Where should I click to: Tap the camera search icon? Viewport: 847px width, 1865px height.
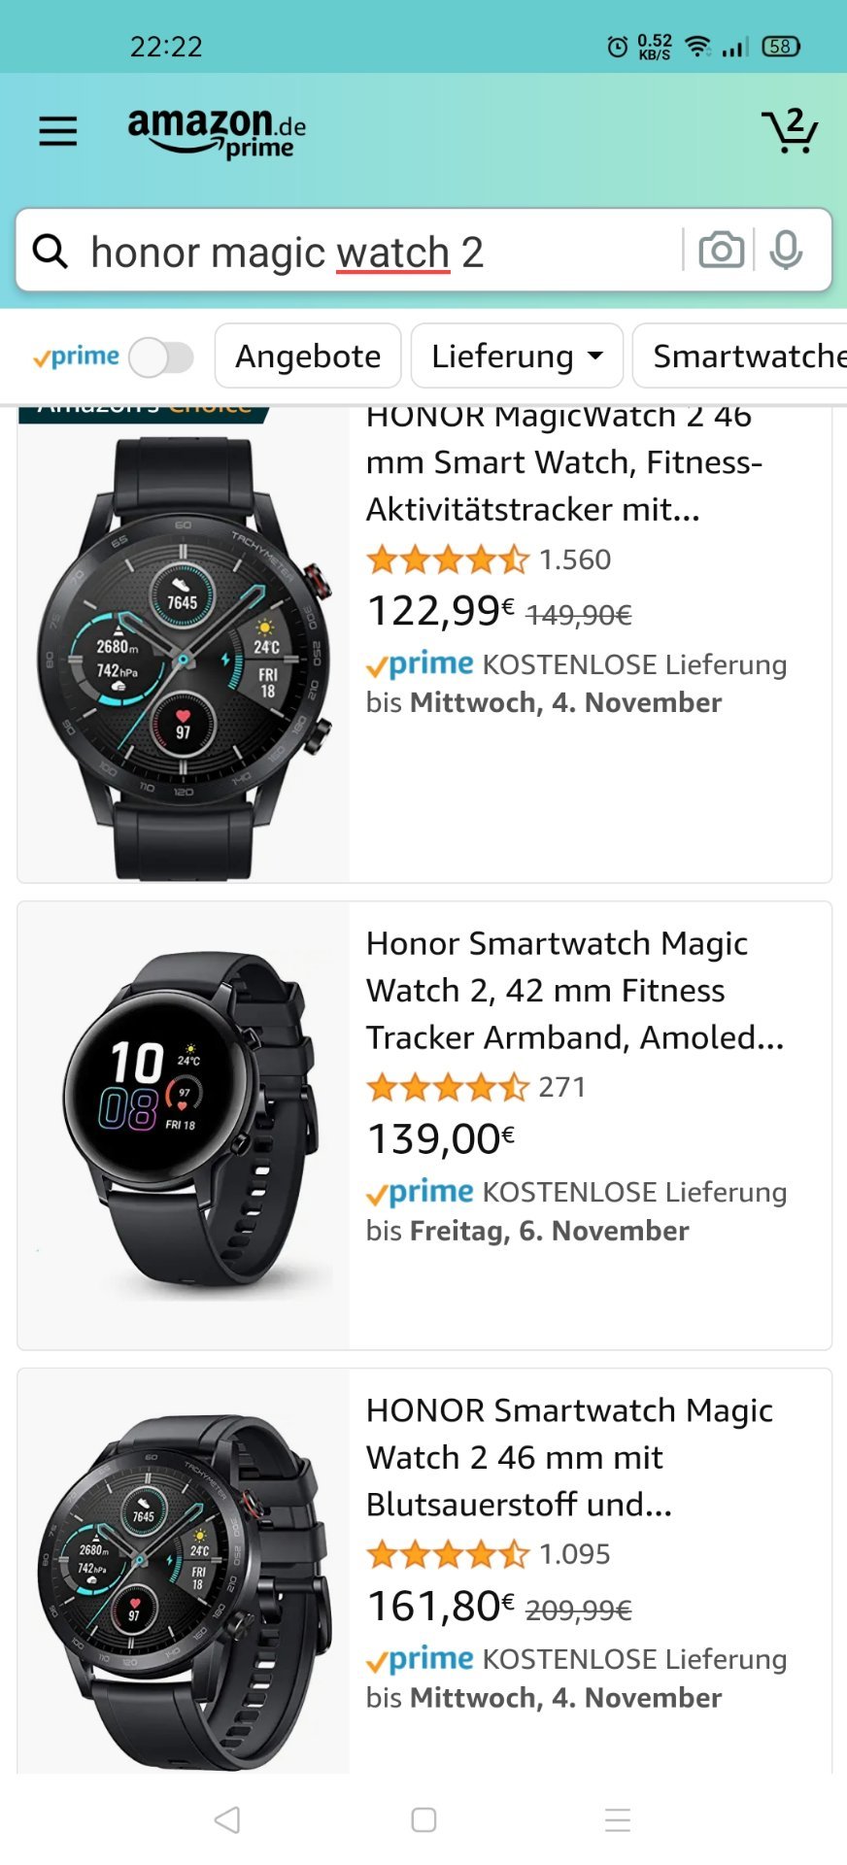click(721, 251)
